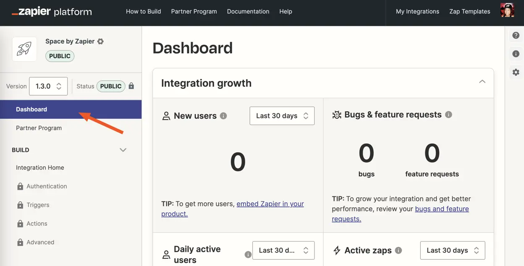This screenshot has width=524, height=266.
Task: Click the lock icon beside Actions
Action: coord(20,224)
